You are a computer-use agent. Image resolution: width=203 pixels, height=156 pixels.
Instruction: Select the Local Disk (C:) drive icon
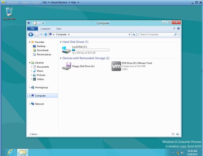point(66,50)
